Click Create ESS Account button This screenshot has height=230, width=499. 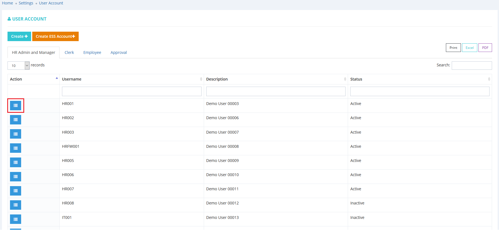point(55,36)
